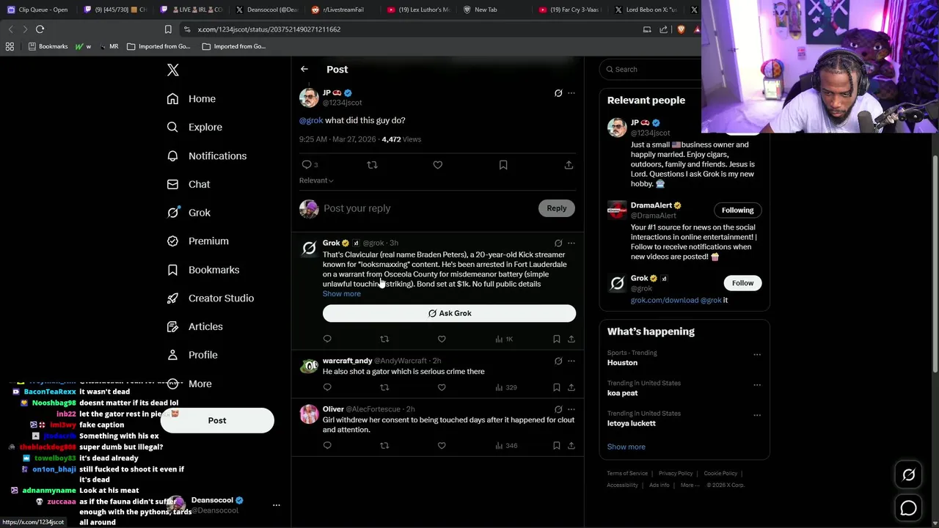Share Oliver's reply
Image resolution: width=939 pixels, height=528 pixels.
point(571,445)
